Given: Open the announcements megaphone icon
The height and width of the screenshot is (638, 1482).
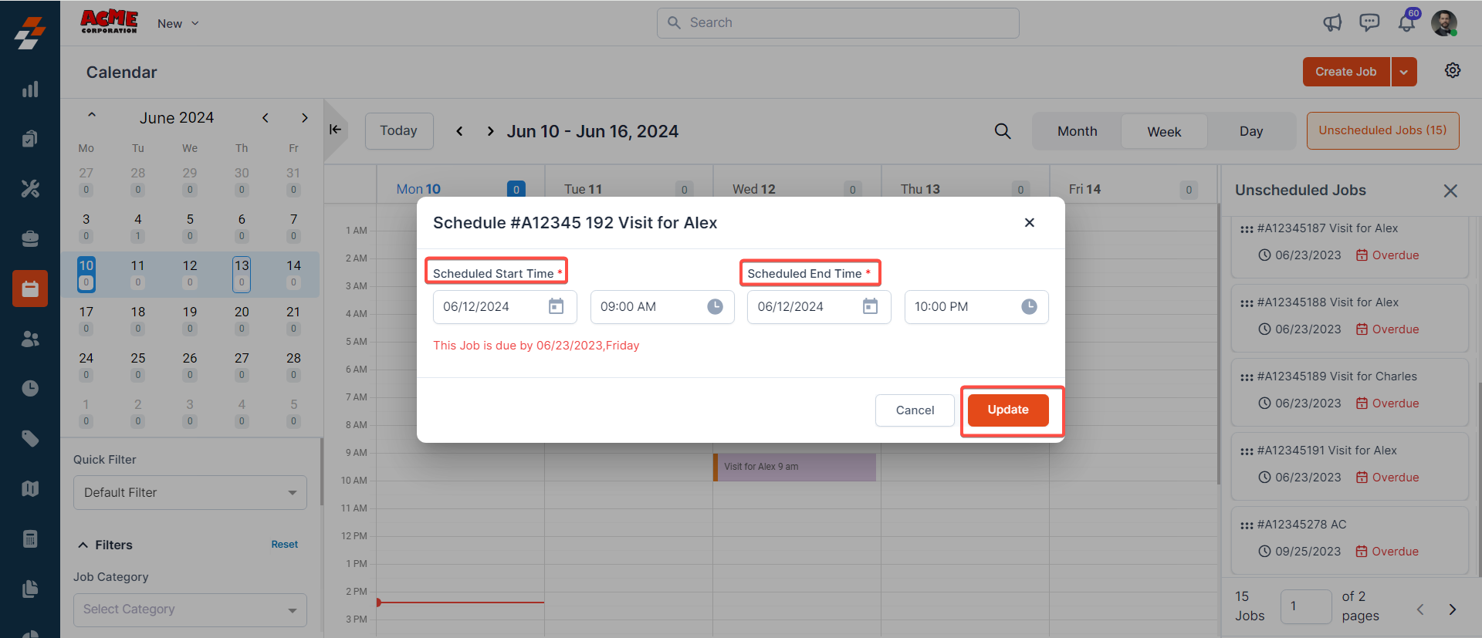Looking at the screenshot, I should coord(1332,23).
